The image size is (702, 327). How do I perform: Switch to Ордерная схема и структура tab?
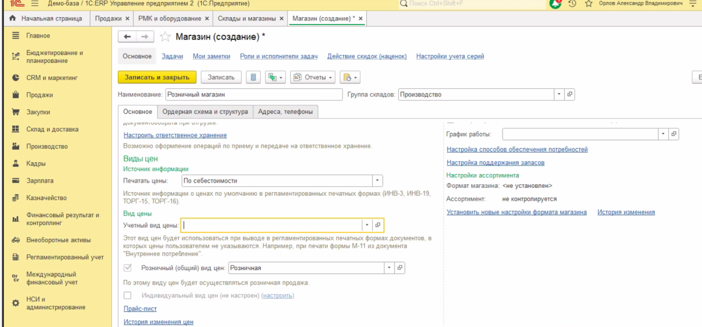[205, 112]
